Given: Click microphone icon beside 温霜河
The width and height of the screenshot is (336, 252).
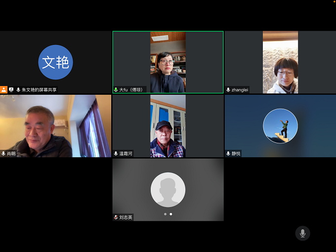Looking at the screenshot, I should point(116,154).
